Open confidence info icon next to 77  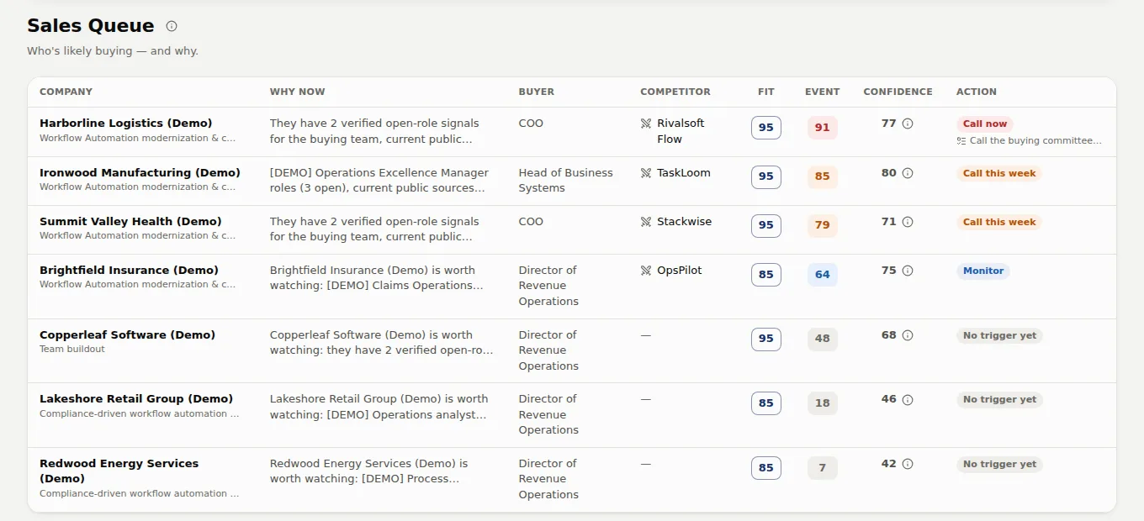coord(908,124)
